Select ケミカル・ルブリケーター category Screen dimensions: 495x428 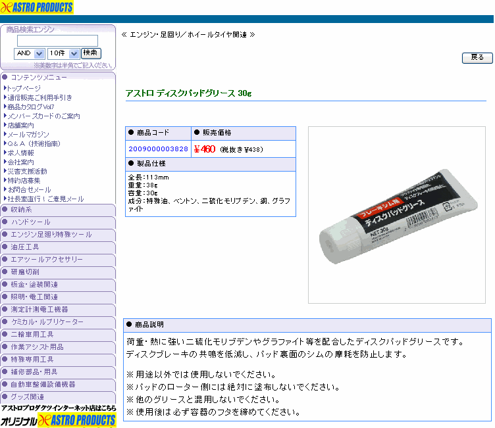pos(58,322)
